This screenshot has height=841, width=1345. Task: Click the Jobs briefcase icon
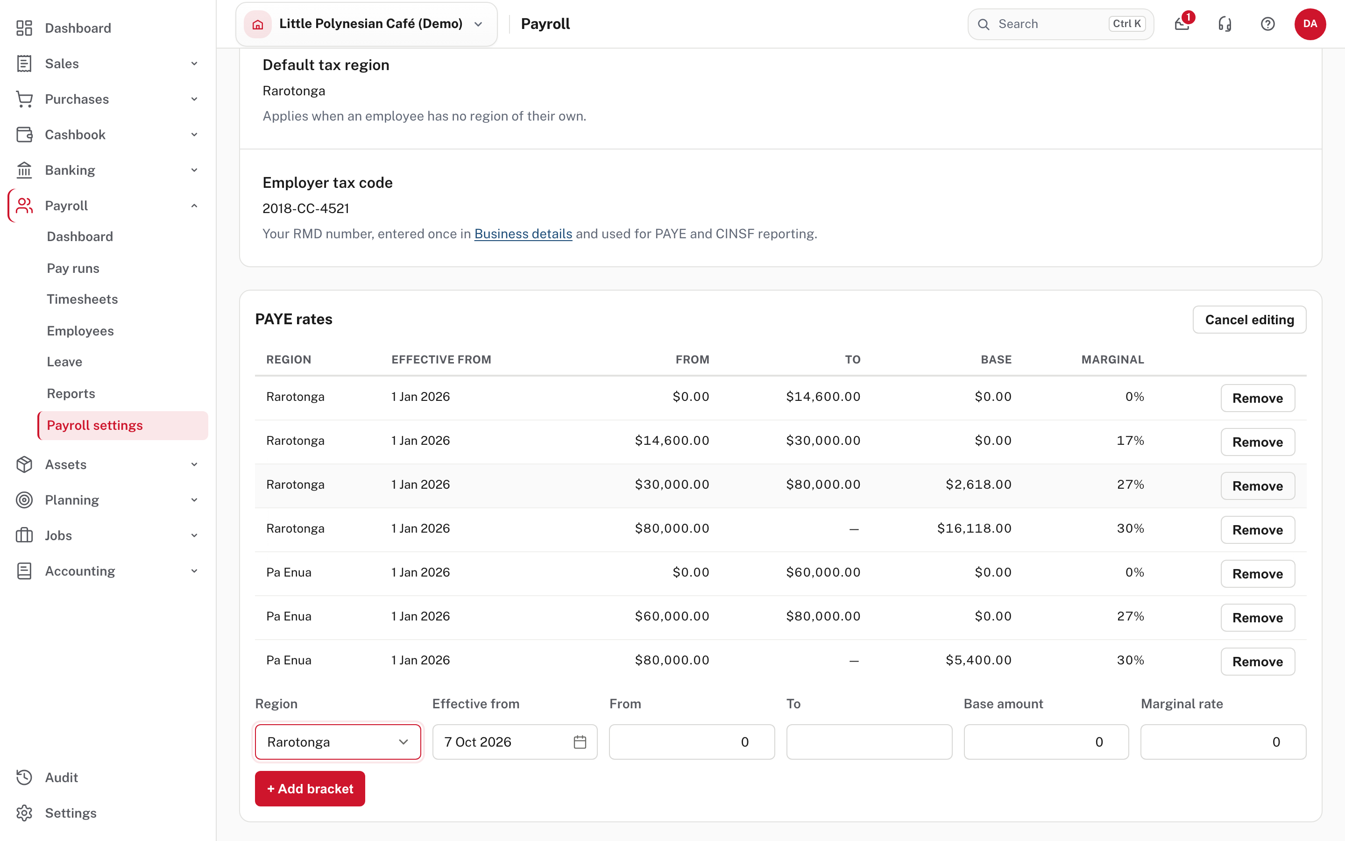[24, 535]
